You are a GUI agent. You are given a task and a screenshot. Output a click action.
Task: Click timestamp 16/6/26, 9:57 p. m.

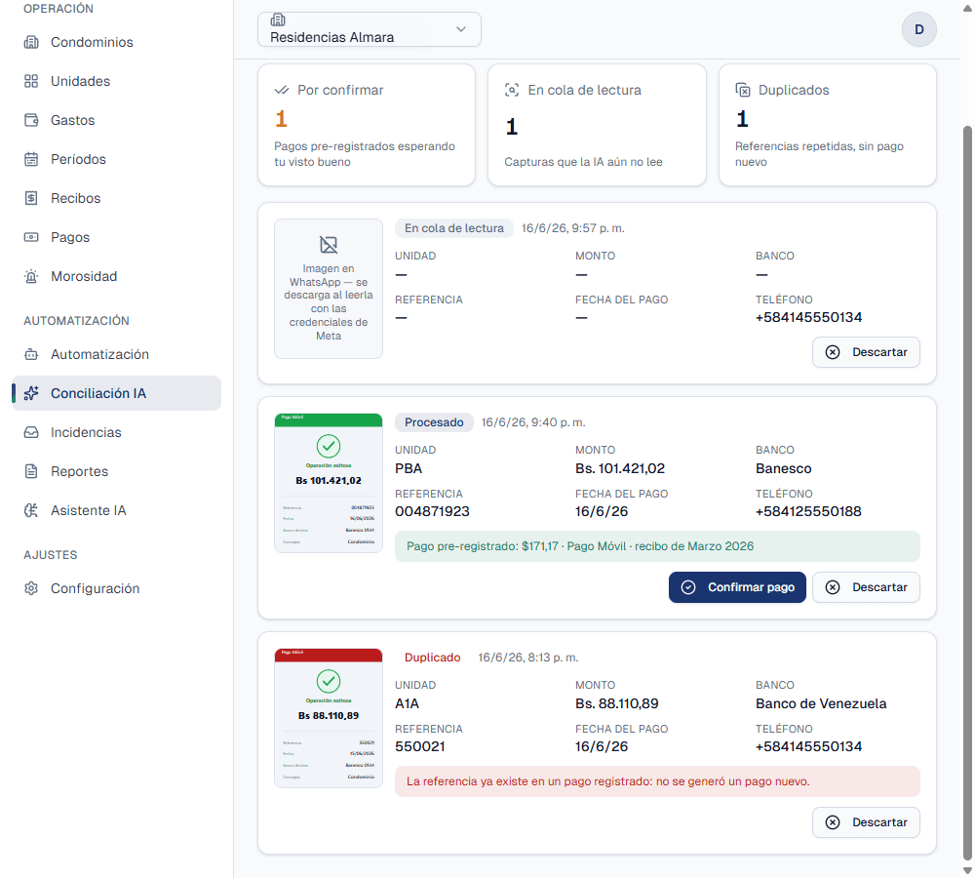(572, 228)
